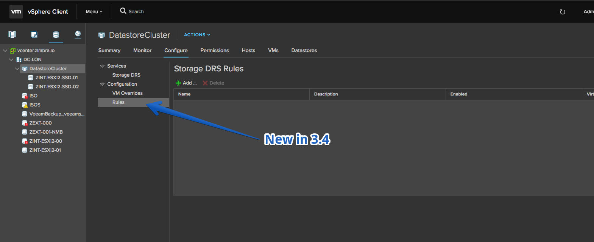Open the VMs and Templates inventory view icon
Image resolution: width=594 pixels, height=242 pixels.
coord(34,35)
